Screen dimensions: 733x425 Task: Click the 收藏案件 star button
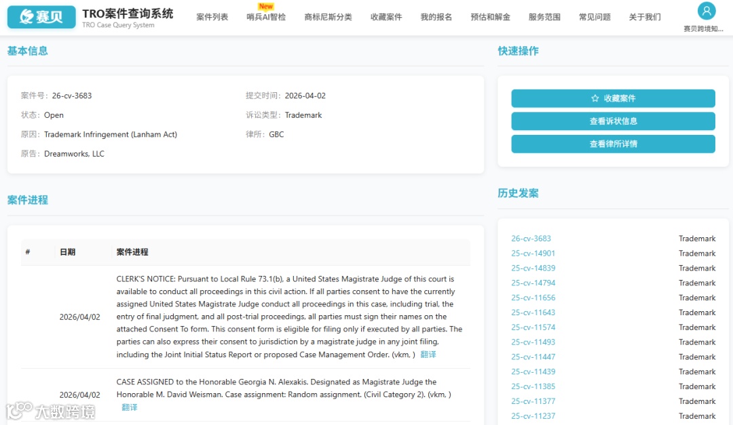coord(613,98)
